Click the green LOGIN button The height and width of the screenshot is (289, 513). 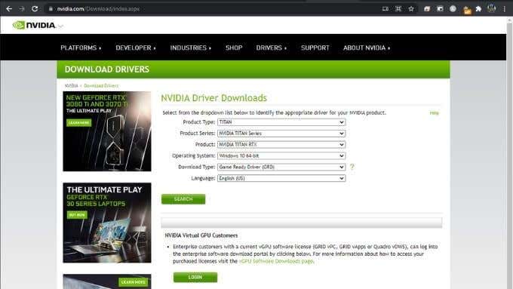click(195, 277)
